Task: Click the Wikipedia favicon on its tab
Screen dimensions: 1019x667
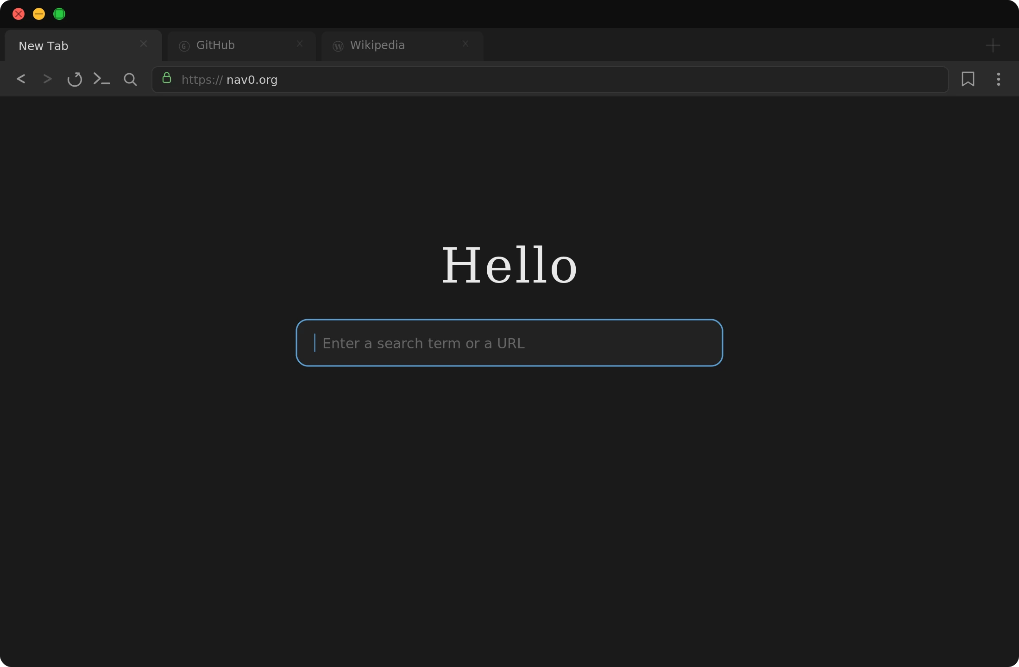Action: 337,46
